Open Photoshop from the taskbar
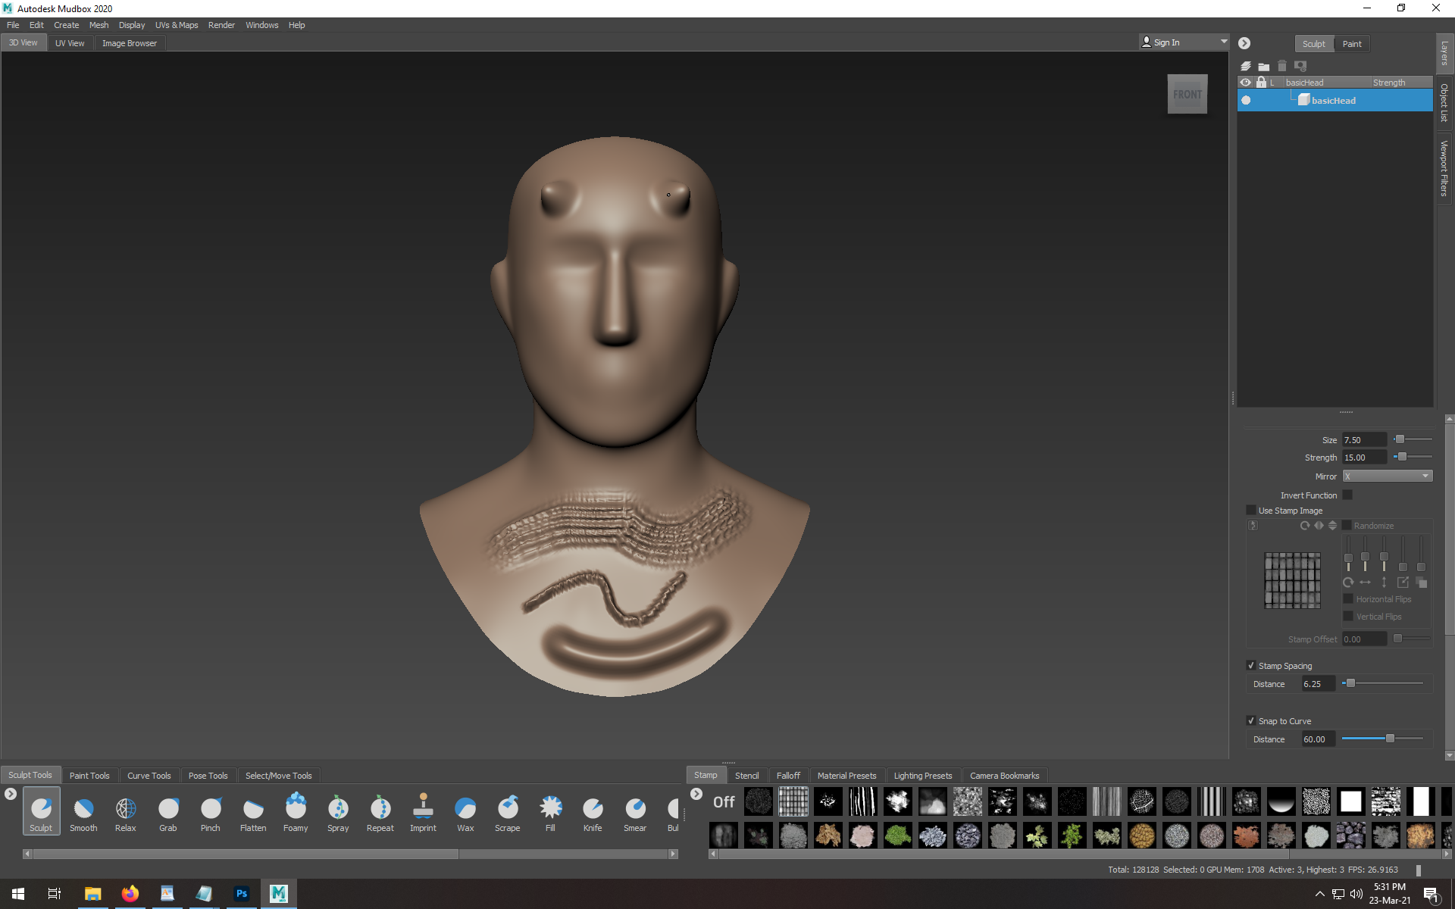The image size is (1455, 909). coord(242,894)
